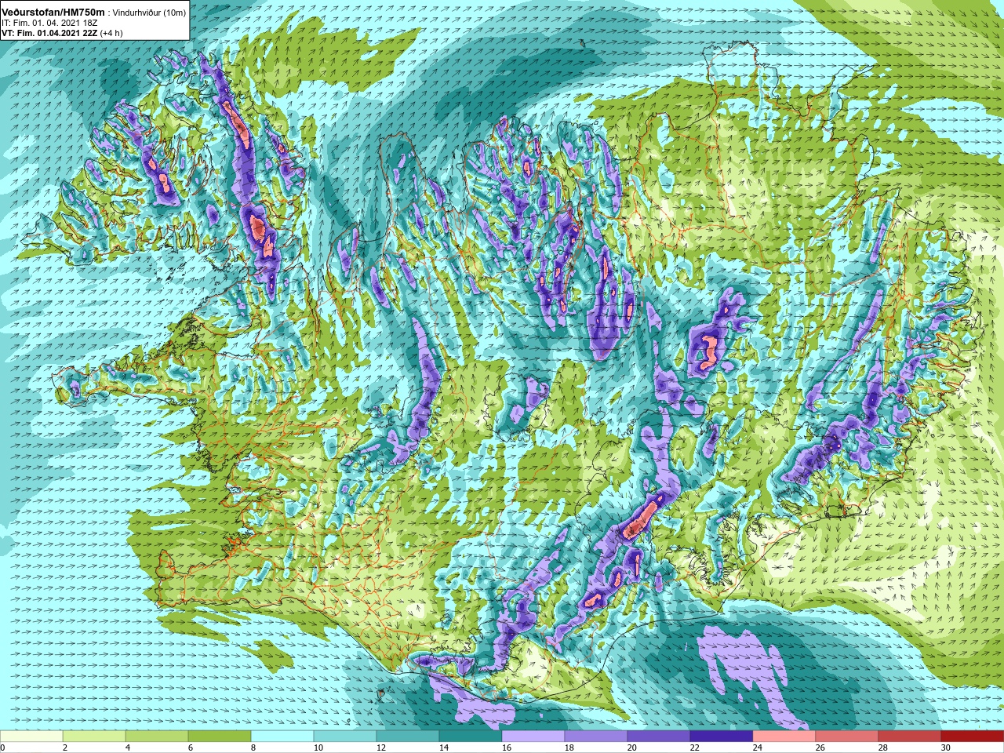Click the legend value 22
The image size is (1004, 753).
[x=694, y=748]
